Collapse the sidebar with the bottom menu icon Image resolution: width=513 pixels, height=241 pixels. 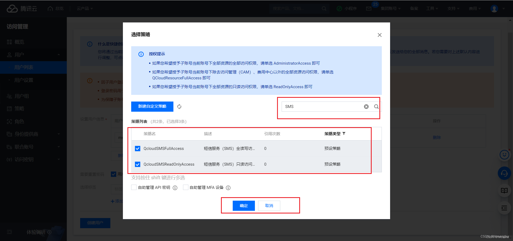[x=9, y=232]
